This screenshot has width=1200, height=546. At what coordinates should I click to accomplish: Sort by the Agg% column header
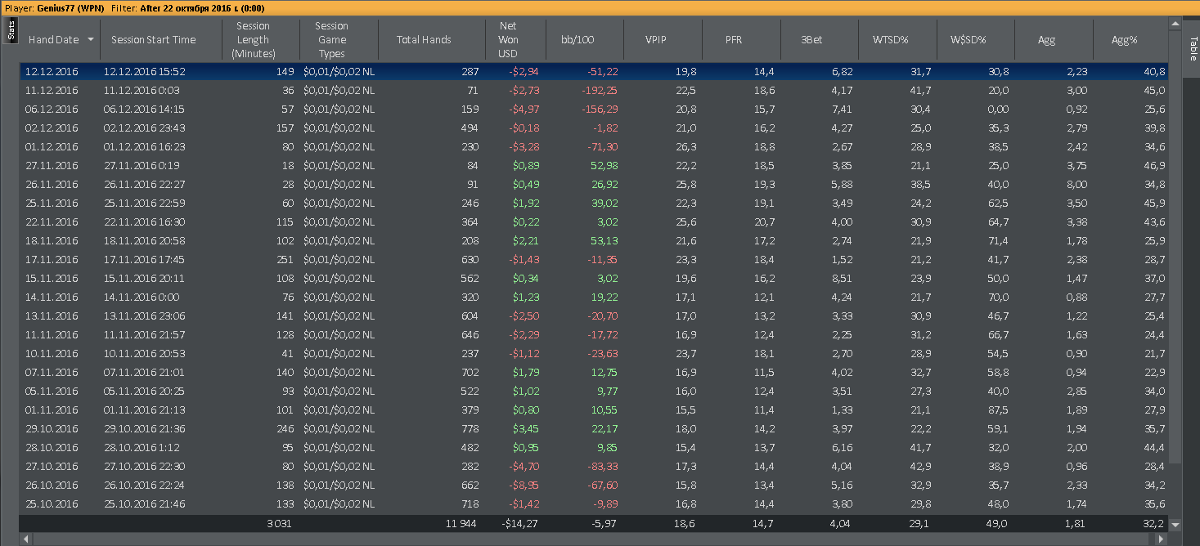[x=1130, y=39]
